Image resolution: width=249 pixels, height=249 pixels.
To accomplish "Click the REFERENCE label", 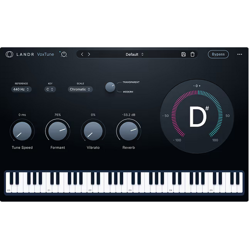I will click(21, 84).
